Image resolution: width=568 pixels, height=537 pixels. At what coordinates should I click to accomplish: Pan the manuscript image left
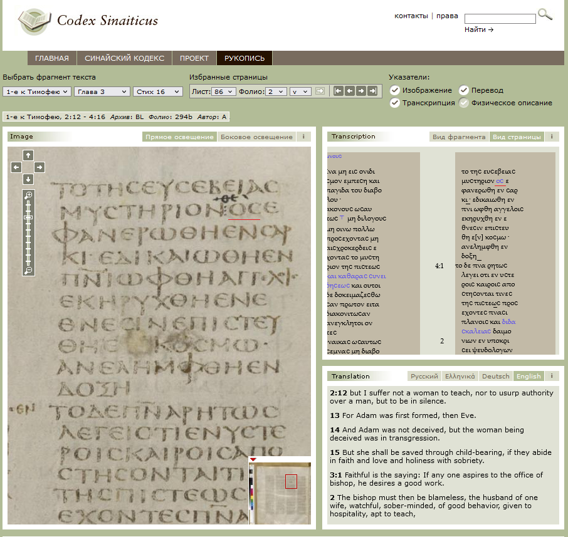(x=16, y=167)
